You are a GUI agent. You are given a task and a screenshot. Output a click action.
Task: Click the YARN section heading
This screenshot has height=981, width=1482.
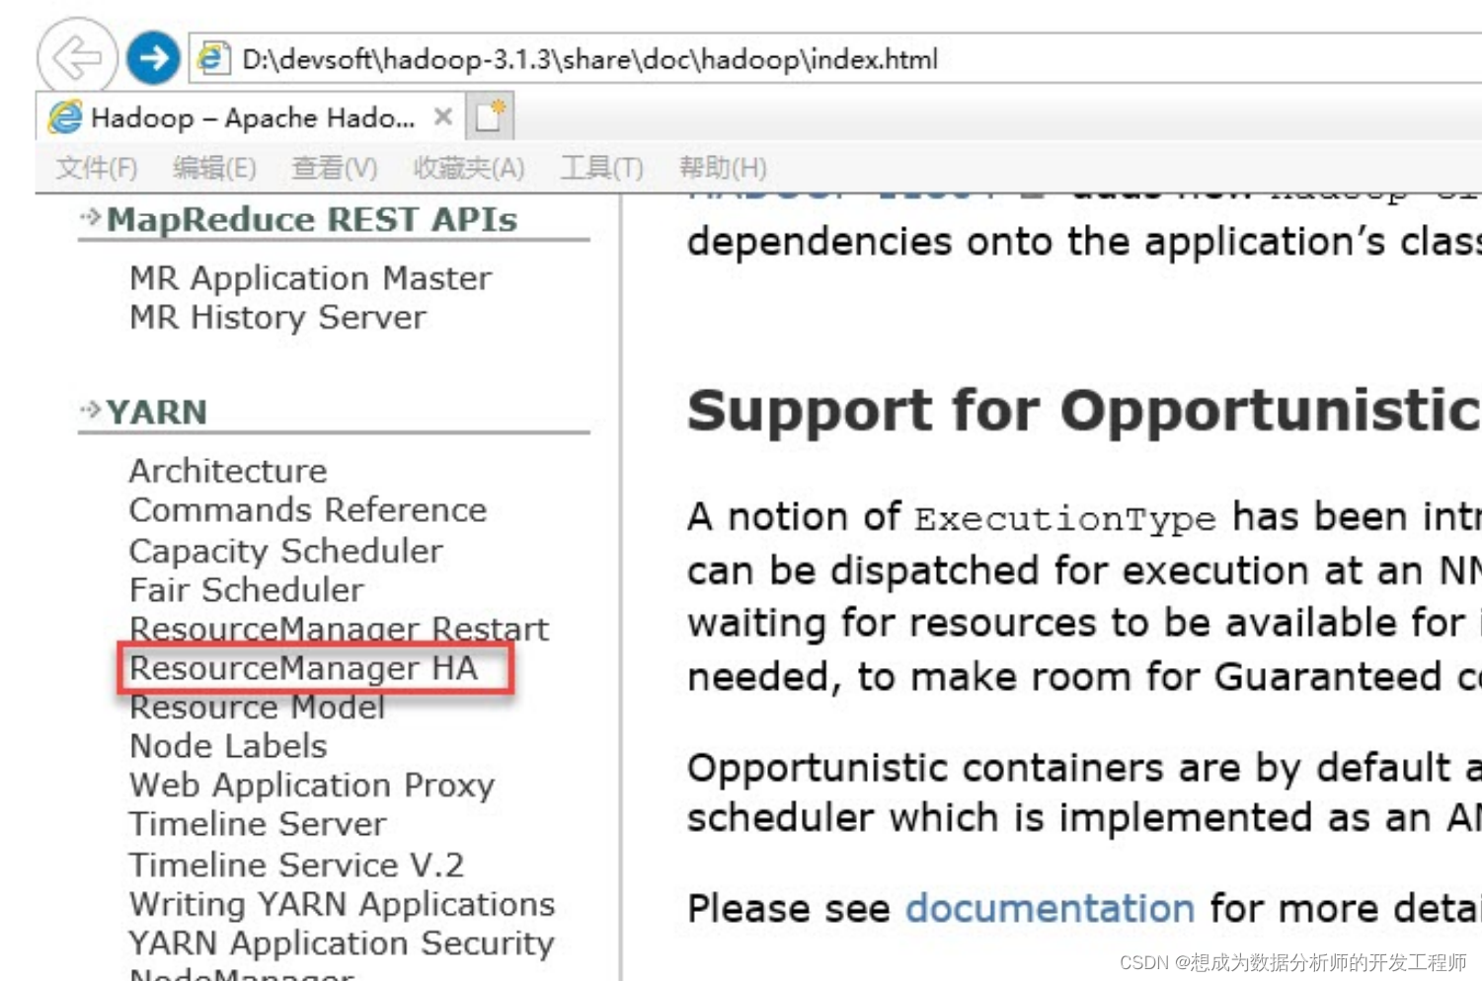(x=156, y=412)
